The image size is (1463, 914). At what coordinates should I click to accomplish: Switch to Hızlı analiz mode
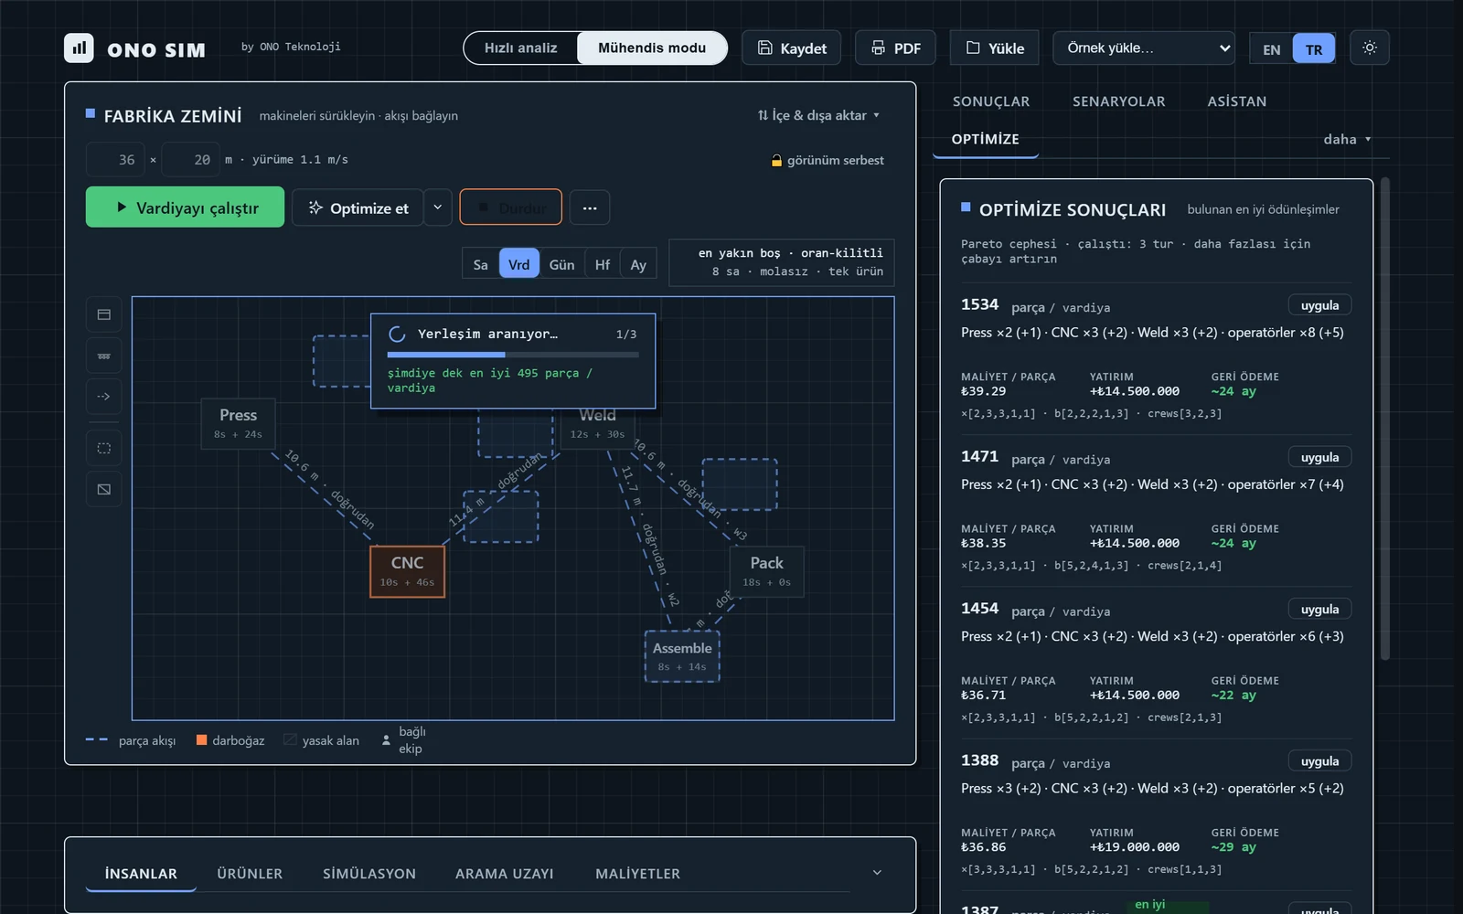coord(520,48)
